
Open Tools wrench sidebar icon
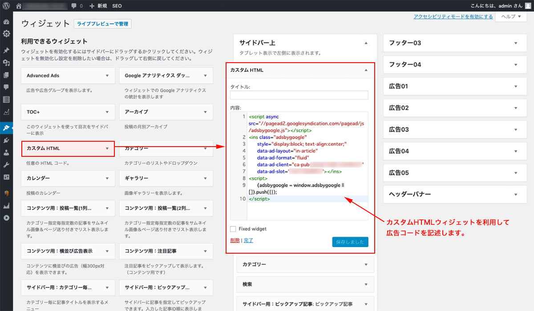pos(6,165)
